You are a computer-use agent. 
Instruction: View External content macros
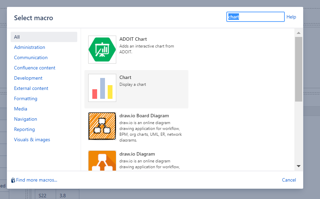pos(31,88)
